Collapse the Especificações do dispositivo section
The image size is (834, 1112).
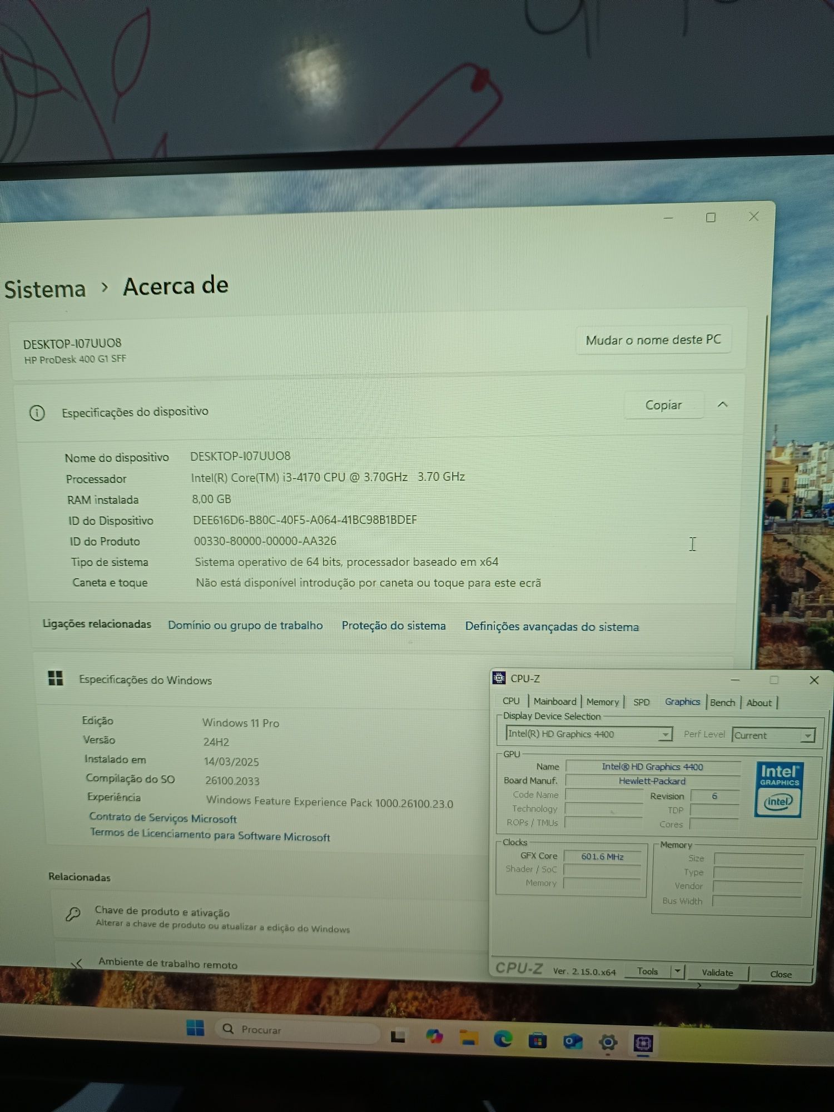[x=723, y=404]
